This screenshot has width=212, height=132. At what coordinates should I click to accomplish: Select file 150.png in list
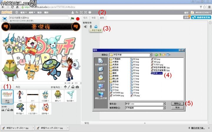click(135, 96)
